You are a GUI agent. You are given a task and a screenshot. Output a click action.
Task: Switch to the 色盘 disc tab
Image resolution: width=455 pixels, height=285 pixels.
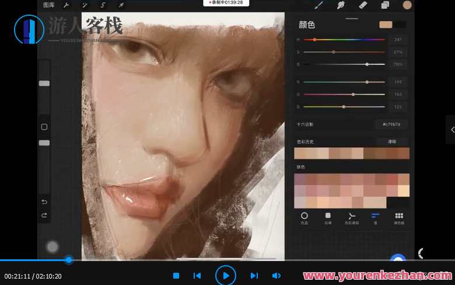pyautogui.click(x=304, y=218)
